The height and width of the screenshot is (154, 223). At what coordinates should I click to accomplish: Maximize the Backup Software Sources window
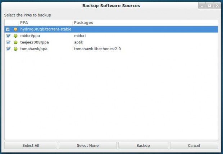tap(209, 6)
